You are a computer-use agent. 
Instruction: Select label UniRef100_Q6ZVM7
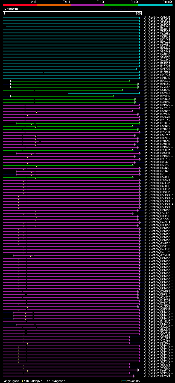pos(157,309)
